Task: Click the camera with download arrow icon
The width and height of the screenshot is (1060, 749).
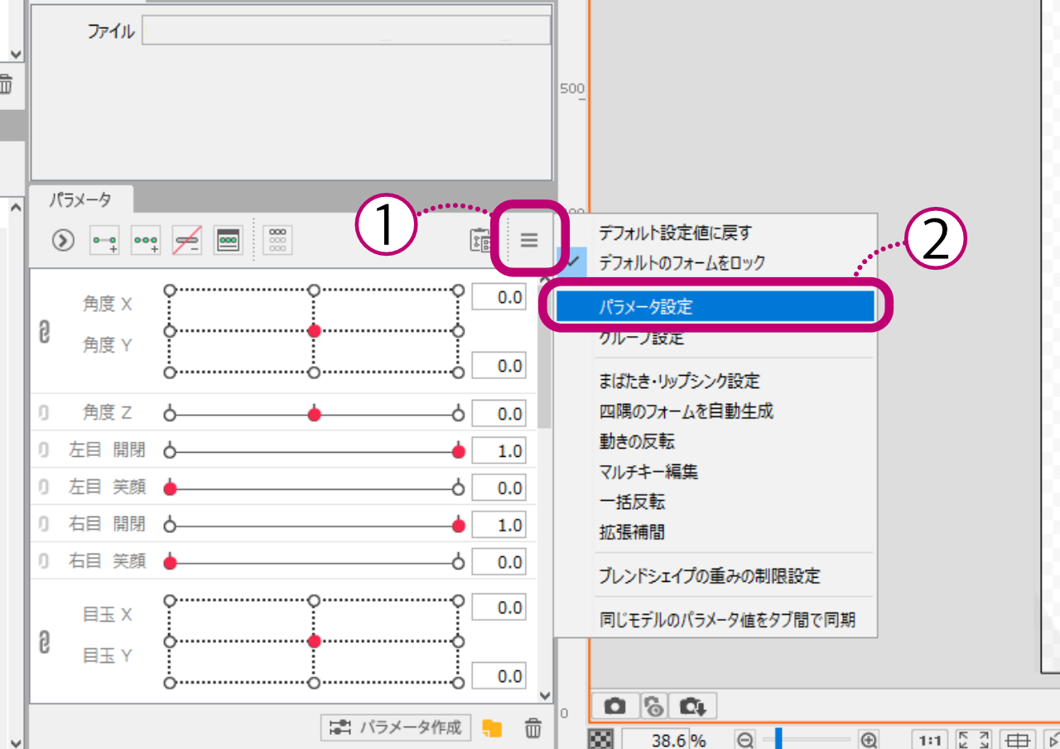Action: pyautogui.click(x=692, y=706)
